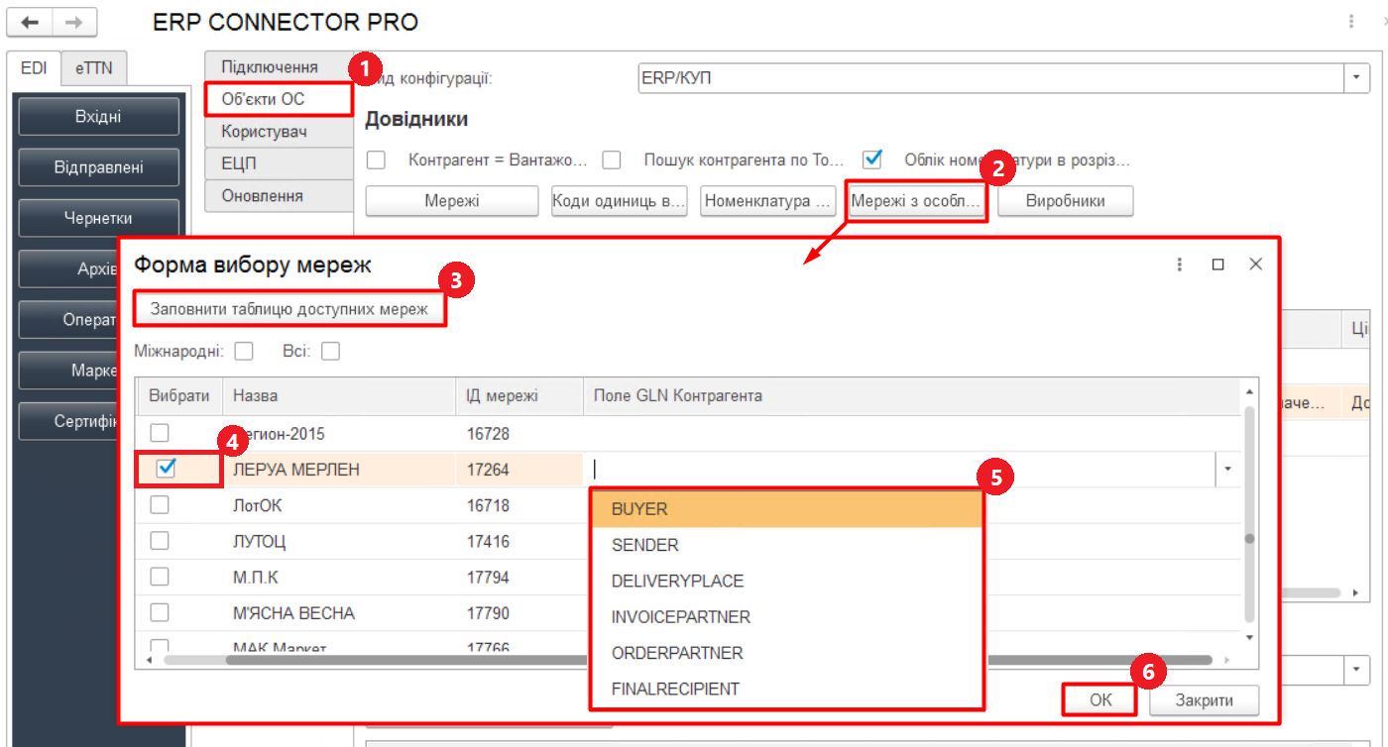The image size is (1388, 747).
Task: Tick the ЛотОК network checkbox
Action: coord(160,505)
